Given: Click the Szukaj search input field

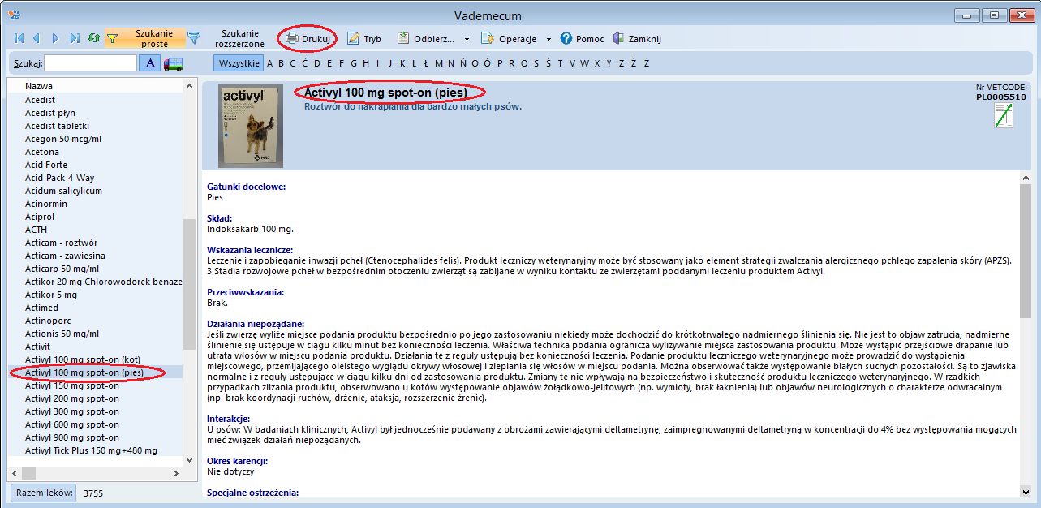Looking at the screenshot, I should pos(90,62).
